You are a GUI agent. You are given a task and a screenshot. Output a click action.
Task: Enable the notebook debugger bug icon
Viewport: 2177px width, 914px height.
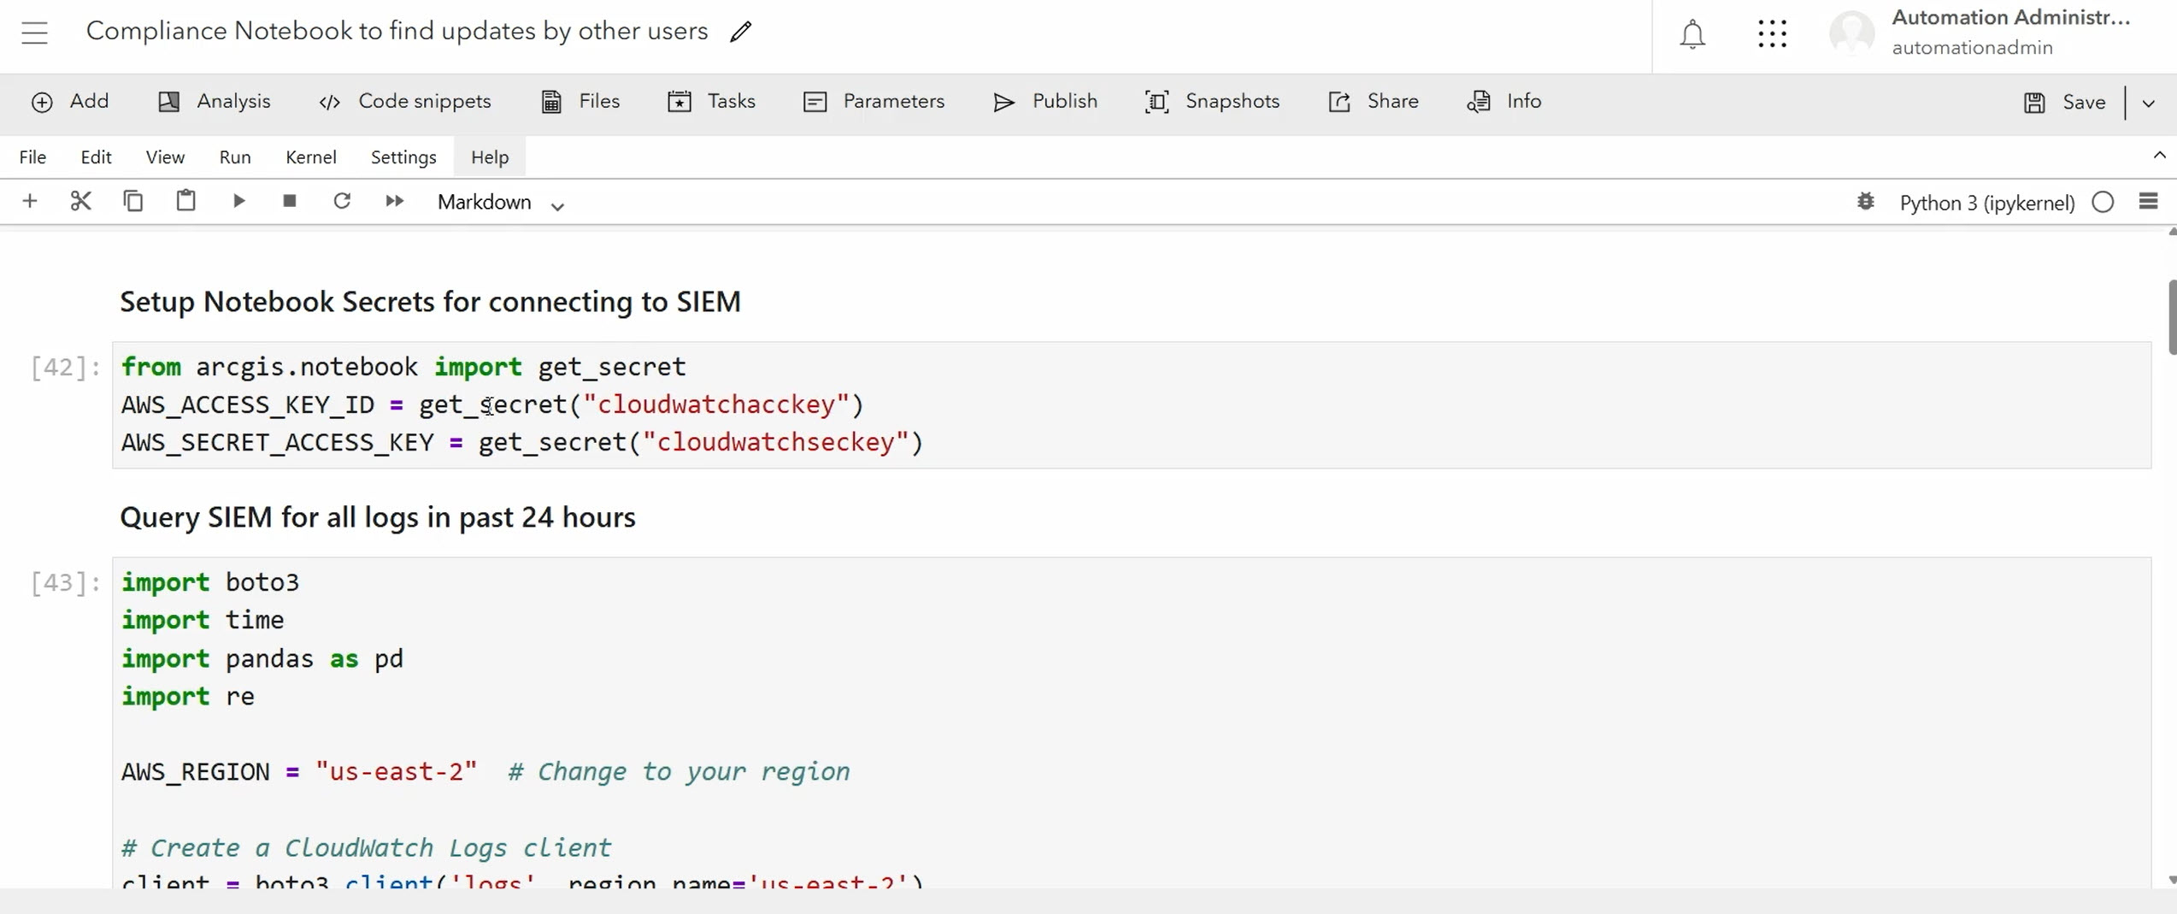click(1865, 203)
